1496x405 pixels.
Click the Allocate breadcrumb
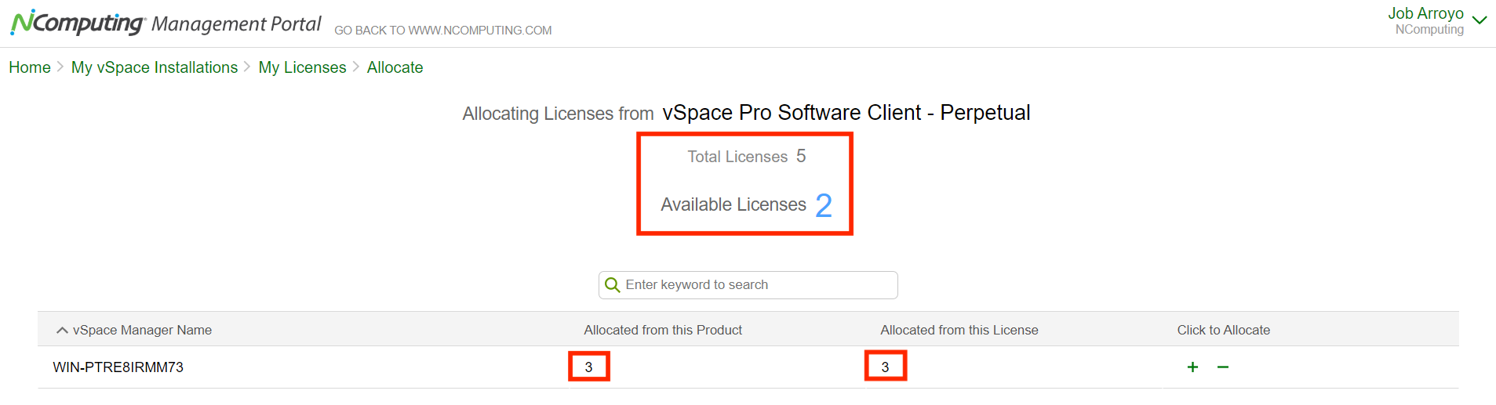point(395,67)
